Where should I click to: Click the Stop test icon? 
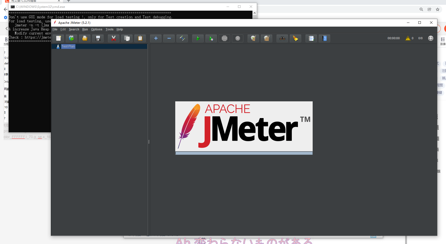coord(224,38)
